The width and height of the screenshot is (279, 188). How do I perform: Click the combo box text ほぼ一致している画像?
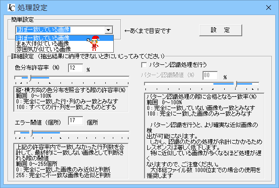click(43, 30)
